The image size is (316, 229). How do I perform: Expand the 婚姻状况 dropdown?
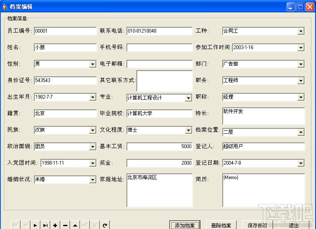(x=93, y=180)
